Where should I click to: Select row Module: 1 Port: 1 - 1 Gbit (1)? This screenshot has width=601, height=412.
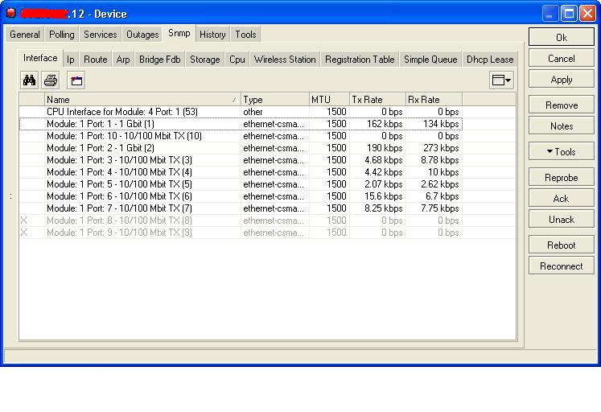coord(241,124)
